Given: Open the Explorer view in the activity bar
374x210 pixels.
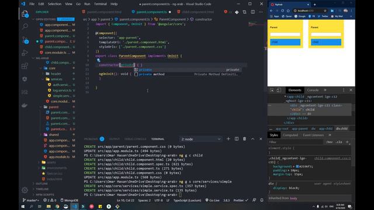Looking at the screenshot, I should (25, 14).
